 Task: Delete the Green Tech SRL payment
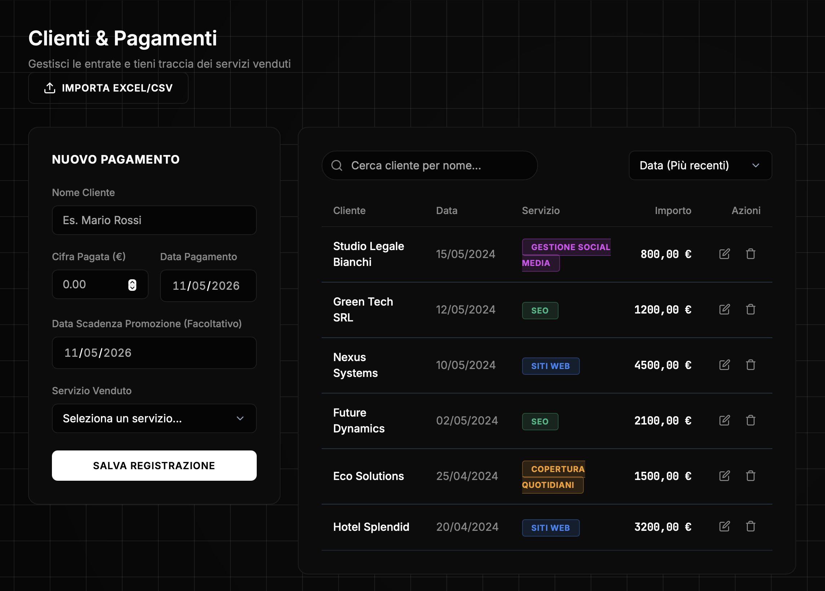tap(750, 309)
